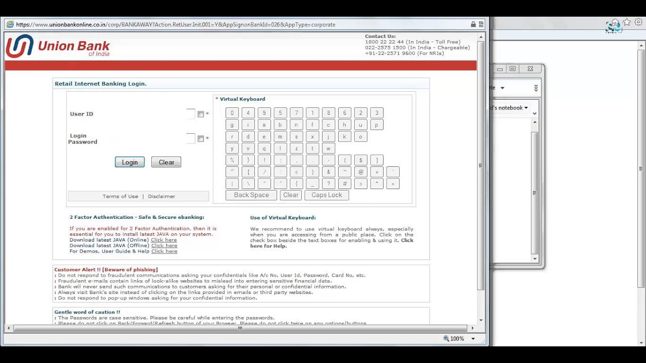Click the URL in the address bar
The height and width of the screenshot is (363, 646).
tap(176, 24)
